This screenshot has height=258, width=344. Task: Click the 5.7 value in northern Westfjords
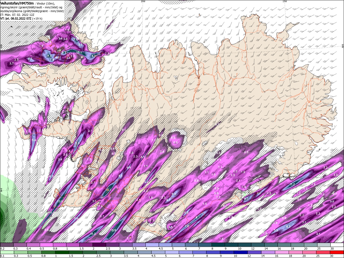pos(80,45)
